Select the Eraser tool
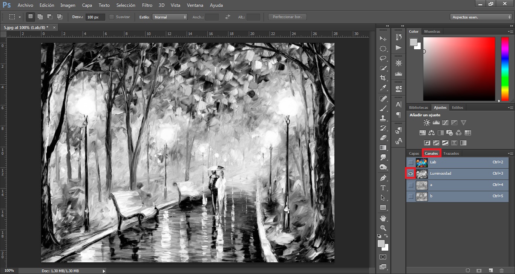 pyautogui.click(x=383, y=138)
